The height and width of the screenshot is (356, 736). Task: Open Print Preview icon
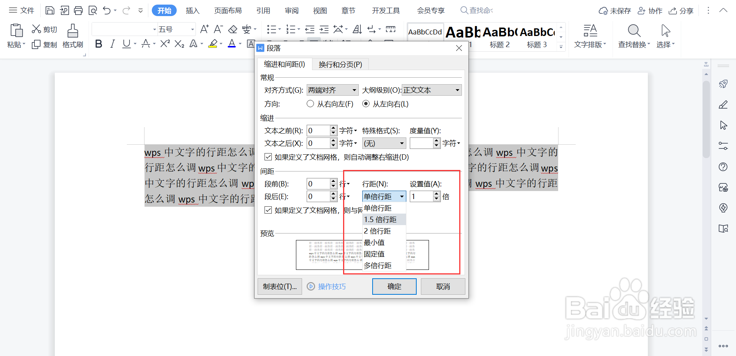pos(92,10)
